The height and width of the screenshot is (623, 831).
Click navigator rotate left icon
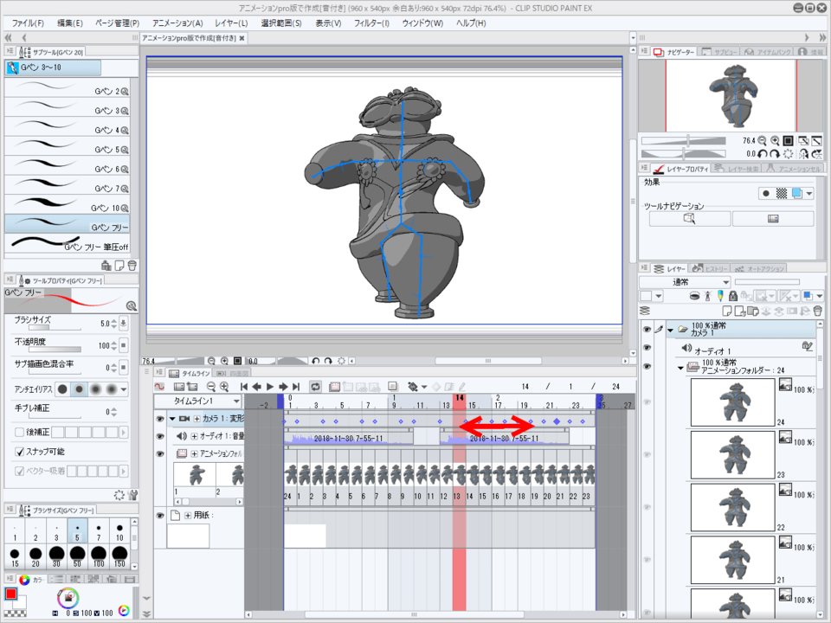point(762,154)
